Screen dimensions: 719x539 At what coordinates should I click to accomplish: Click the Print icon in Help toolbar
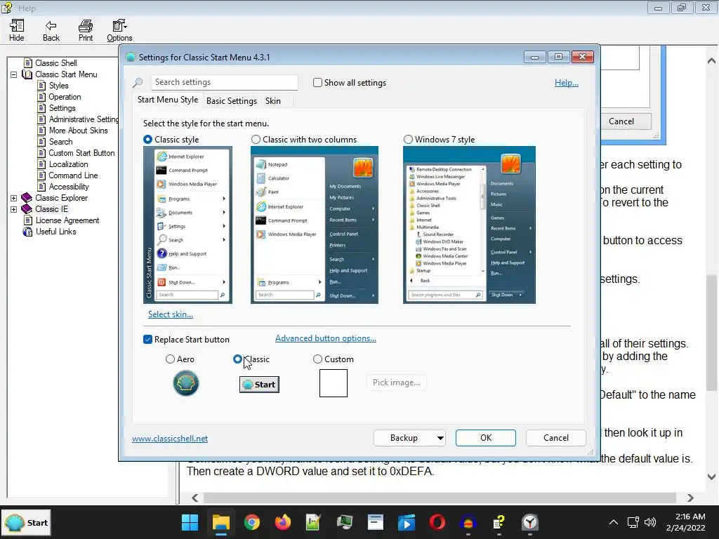[85, 30]
